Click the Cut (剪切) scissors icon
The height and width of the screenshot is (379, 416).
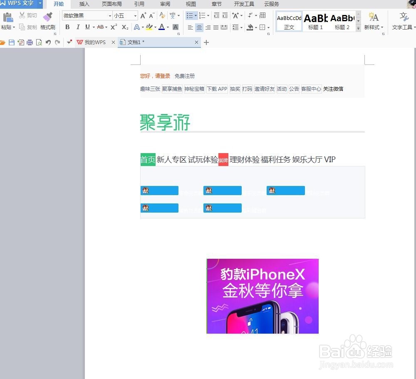(22, 15)
